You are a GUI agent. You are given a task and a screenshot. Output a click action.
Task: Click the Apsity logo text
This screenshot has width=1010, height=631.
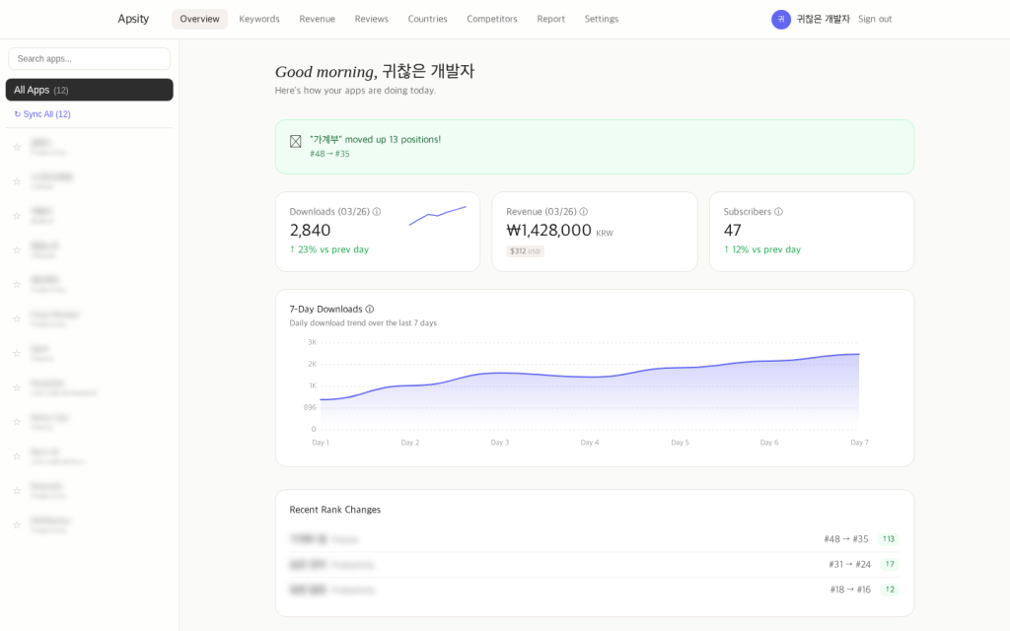coord(133,19)
